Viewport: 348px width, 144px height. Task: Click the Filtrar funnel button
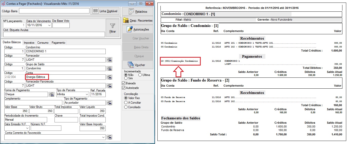click(113, 28)
